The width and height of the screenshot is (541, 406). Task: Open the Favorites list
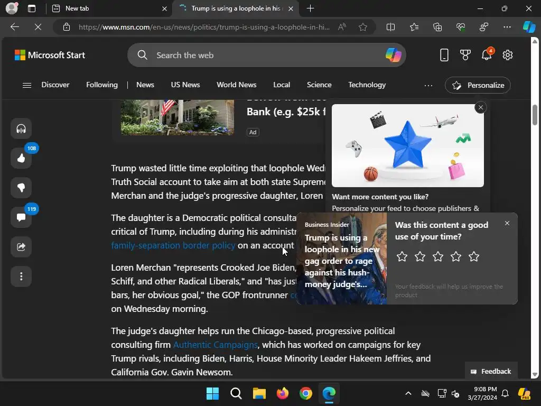coord(414,27)
